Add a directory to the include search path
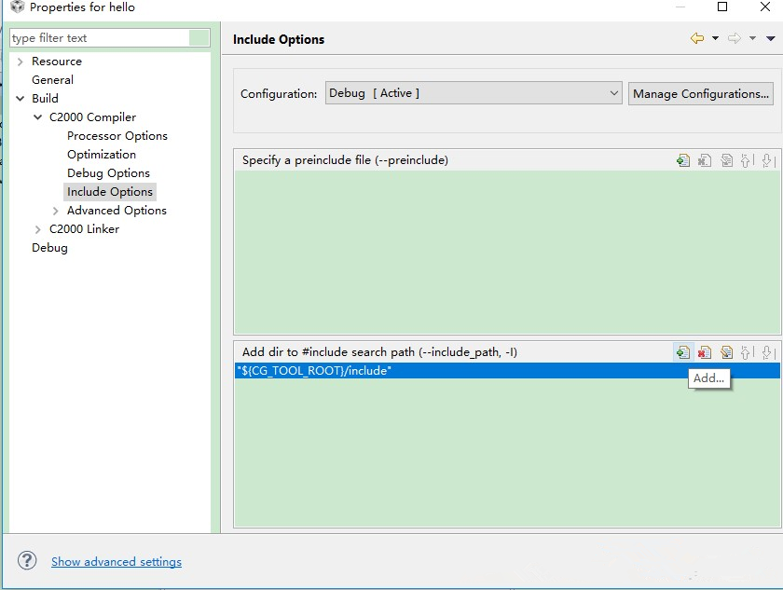 tap(682, 352)
